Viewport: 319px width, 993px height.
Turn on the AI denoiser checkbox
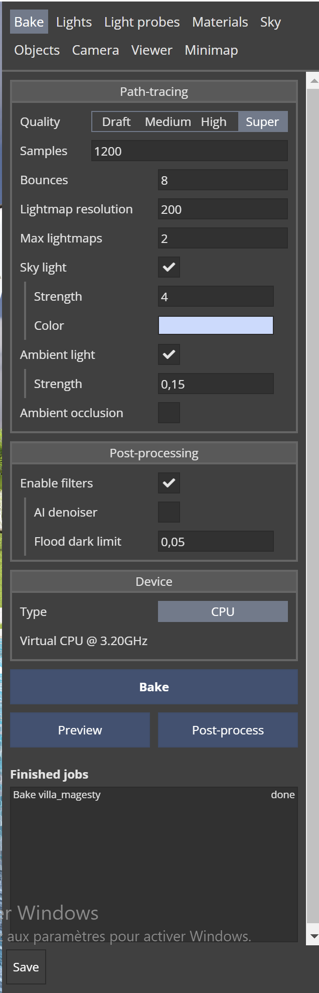coord(169,512)
